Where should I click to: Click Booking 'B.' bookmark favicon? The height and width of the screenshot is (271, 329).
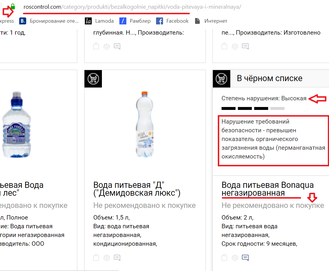23,21
